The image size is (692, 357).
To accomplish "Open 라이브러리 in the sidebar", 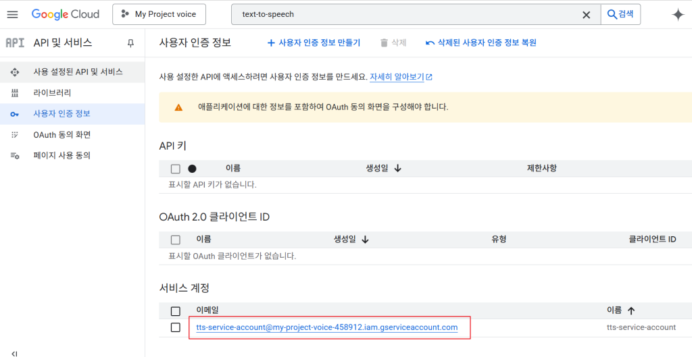I will pos(52,93).
